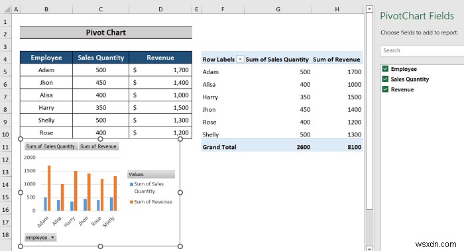Select column B header

click(46, 9)
